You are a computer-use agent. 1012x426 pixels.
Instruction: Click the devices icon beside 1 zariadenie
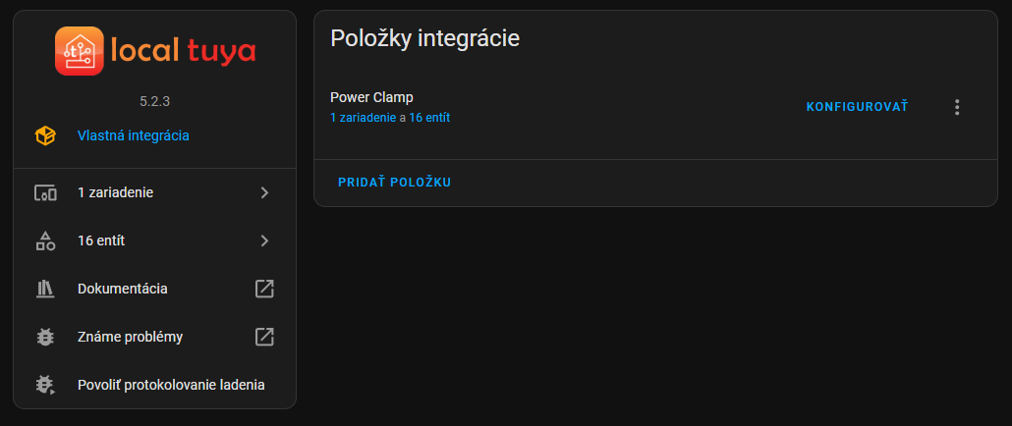pyautogui.click(x=45, y=192)
